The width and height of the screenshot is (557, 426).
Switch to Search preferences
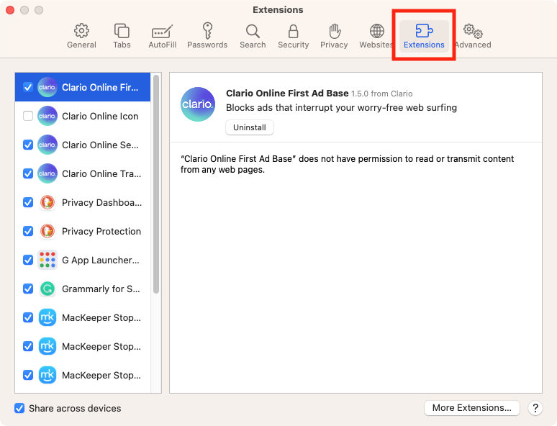(x=253, y=36)
